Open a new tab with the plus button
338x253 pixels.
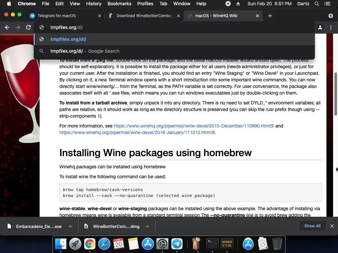click(270, 16)
